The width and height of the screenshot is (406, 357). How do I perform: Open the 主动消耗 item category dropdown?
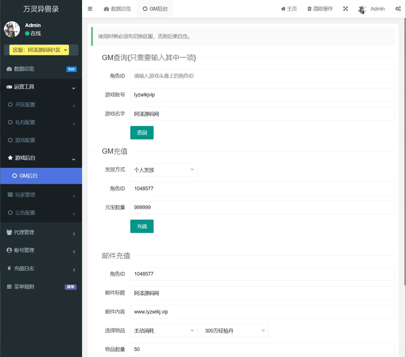tap(164, 331)
